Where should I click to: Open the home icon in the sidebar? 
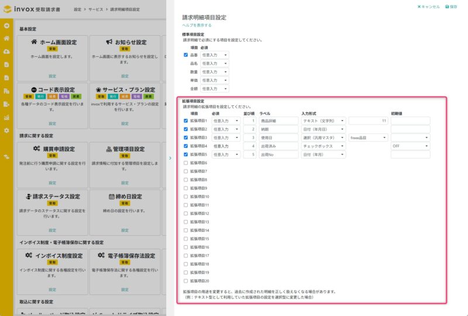[x=6, y=39]
